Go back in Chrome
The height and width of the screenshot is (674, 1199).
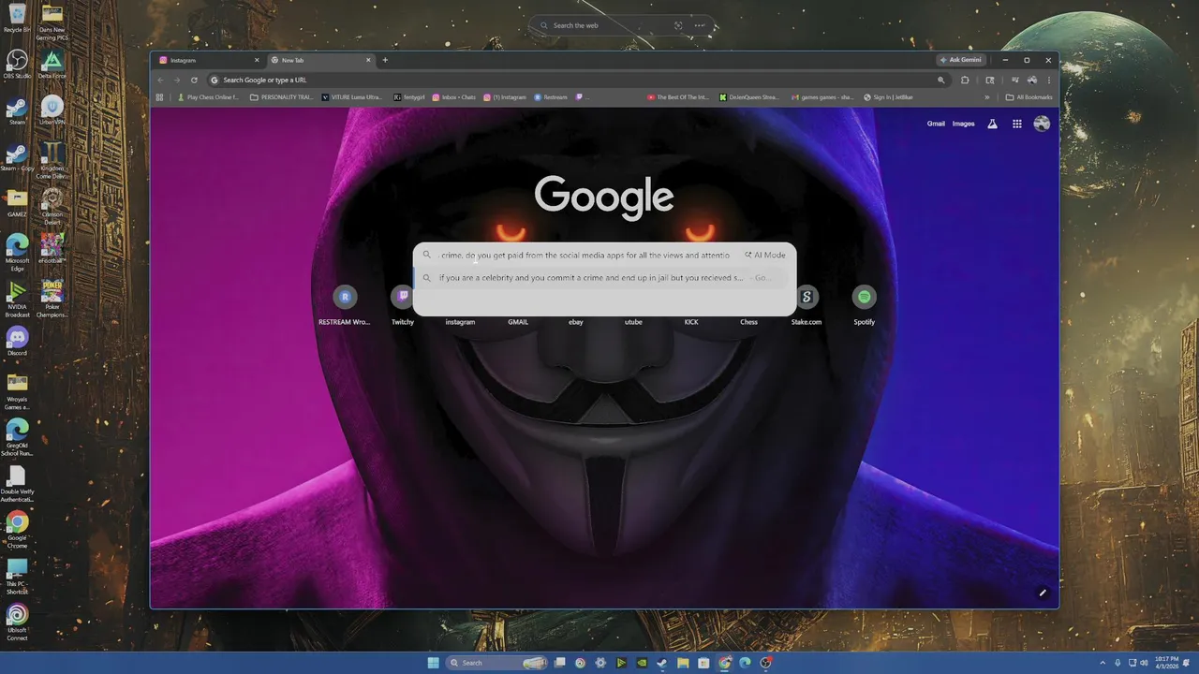point(160,80)
